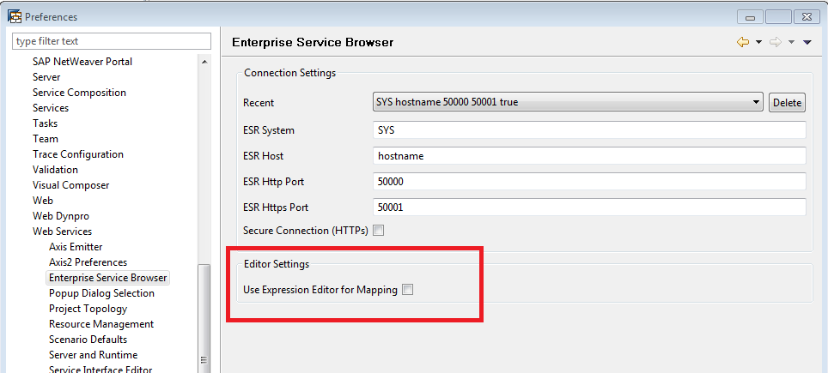Open Web Dynpro preferences page
The height and width of the screenshot is (373, 828).
61,216
